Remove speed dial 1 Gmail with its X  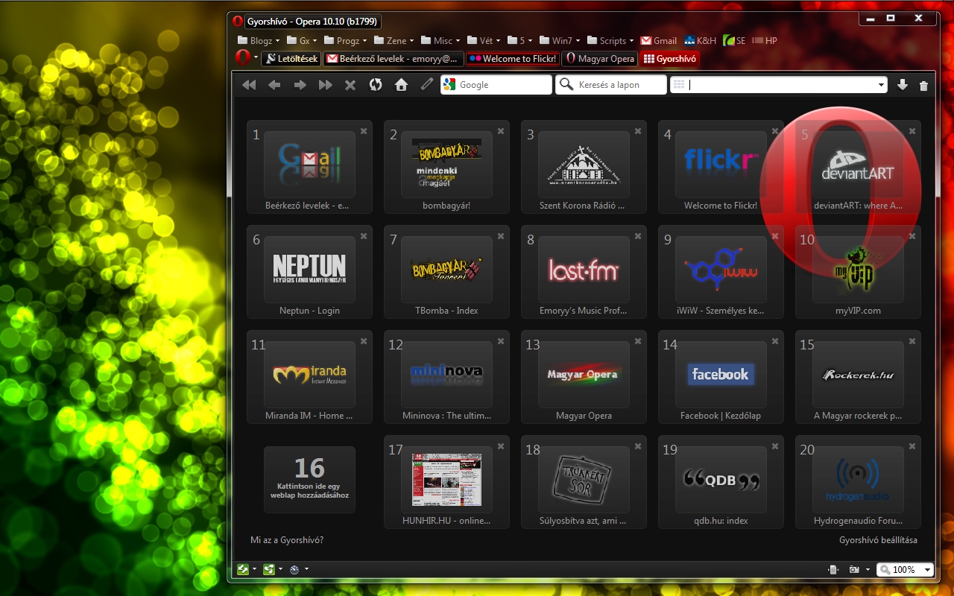click(364, 131)
